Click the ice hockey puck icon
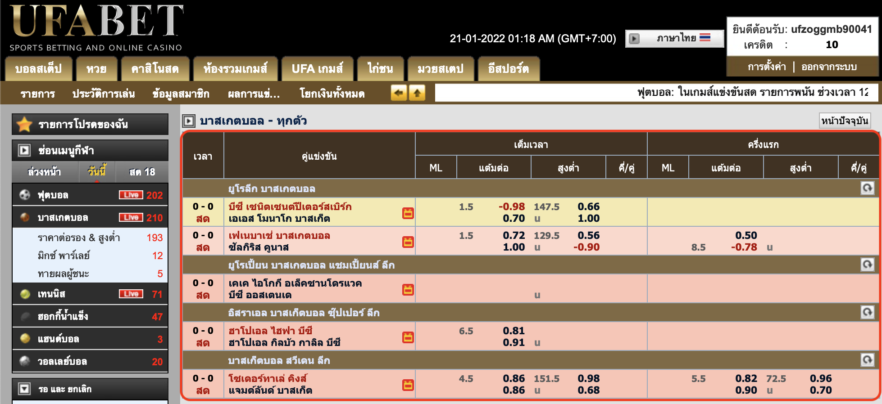This screenshot has width=882, height=404. coord(25,316)
